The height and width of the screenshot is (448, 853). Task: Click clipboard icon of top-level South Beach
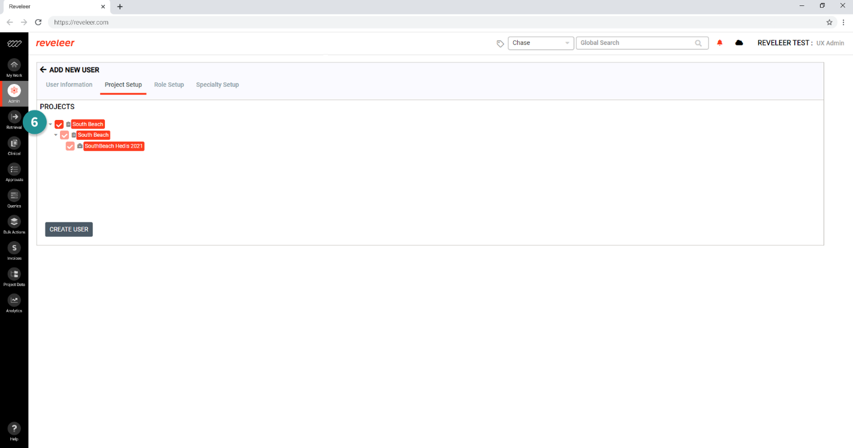(68, 124)
